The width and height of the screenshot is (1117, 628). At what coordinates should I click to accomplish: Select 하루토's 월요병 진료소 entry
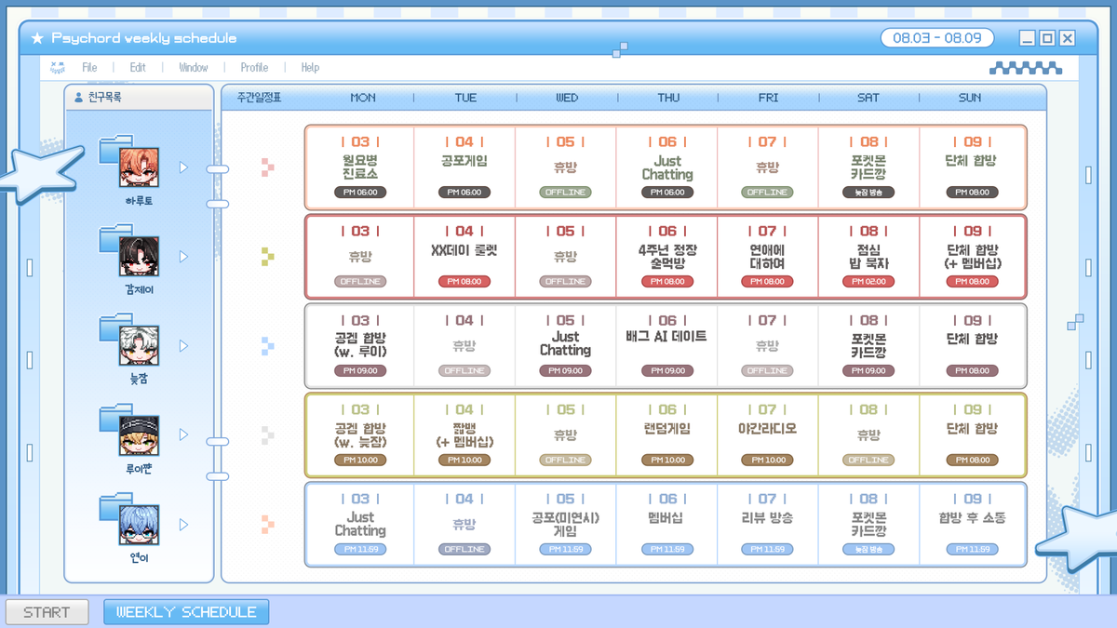point(360,167)
